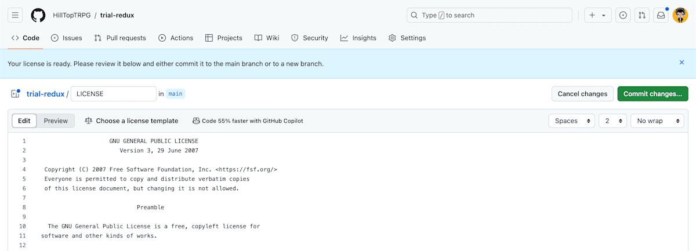Open HillTopTRPG owner link
This screenshot has width=696, height=251.
[71, 15]
